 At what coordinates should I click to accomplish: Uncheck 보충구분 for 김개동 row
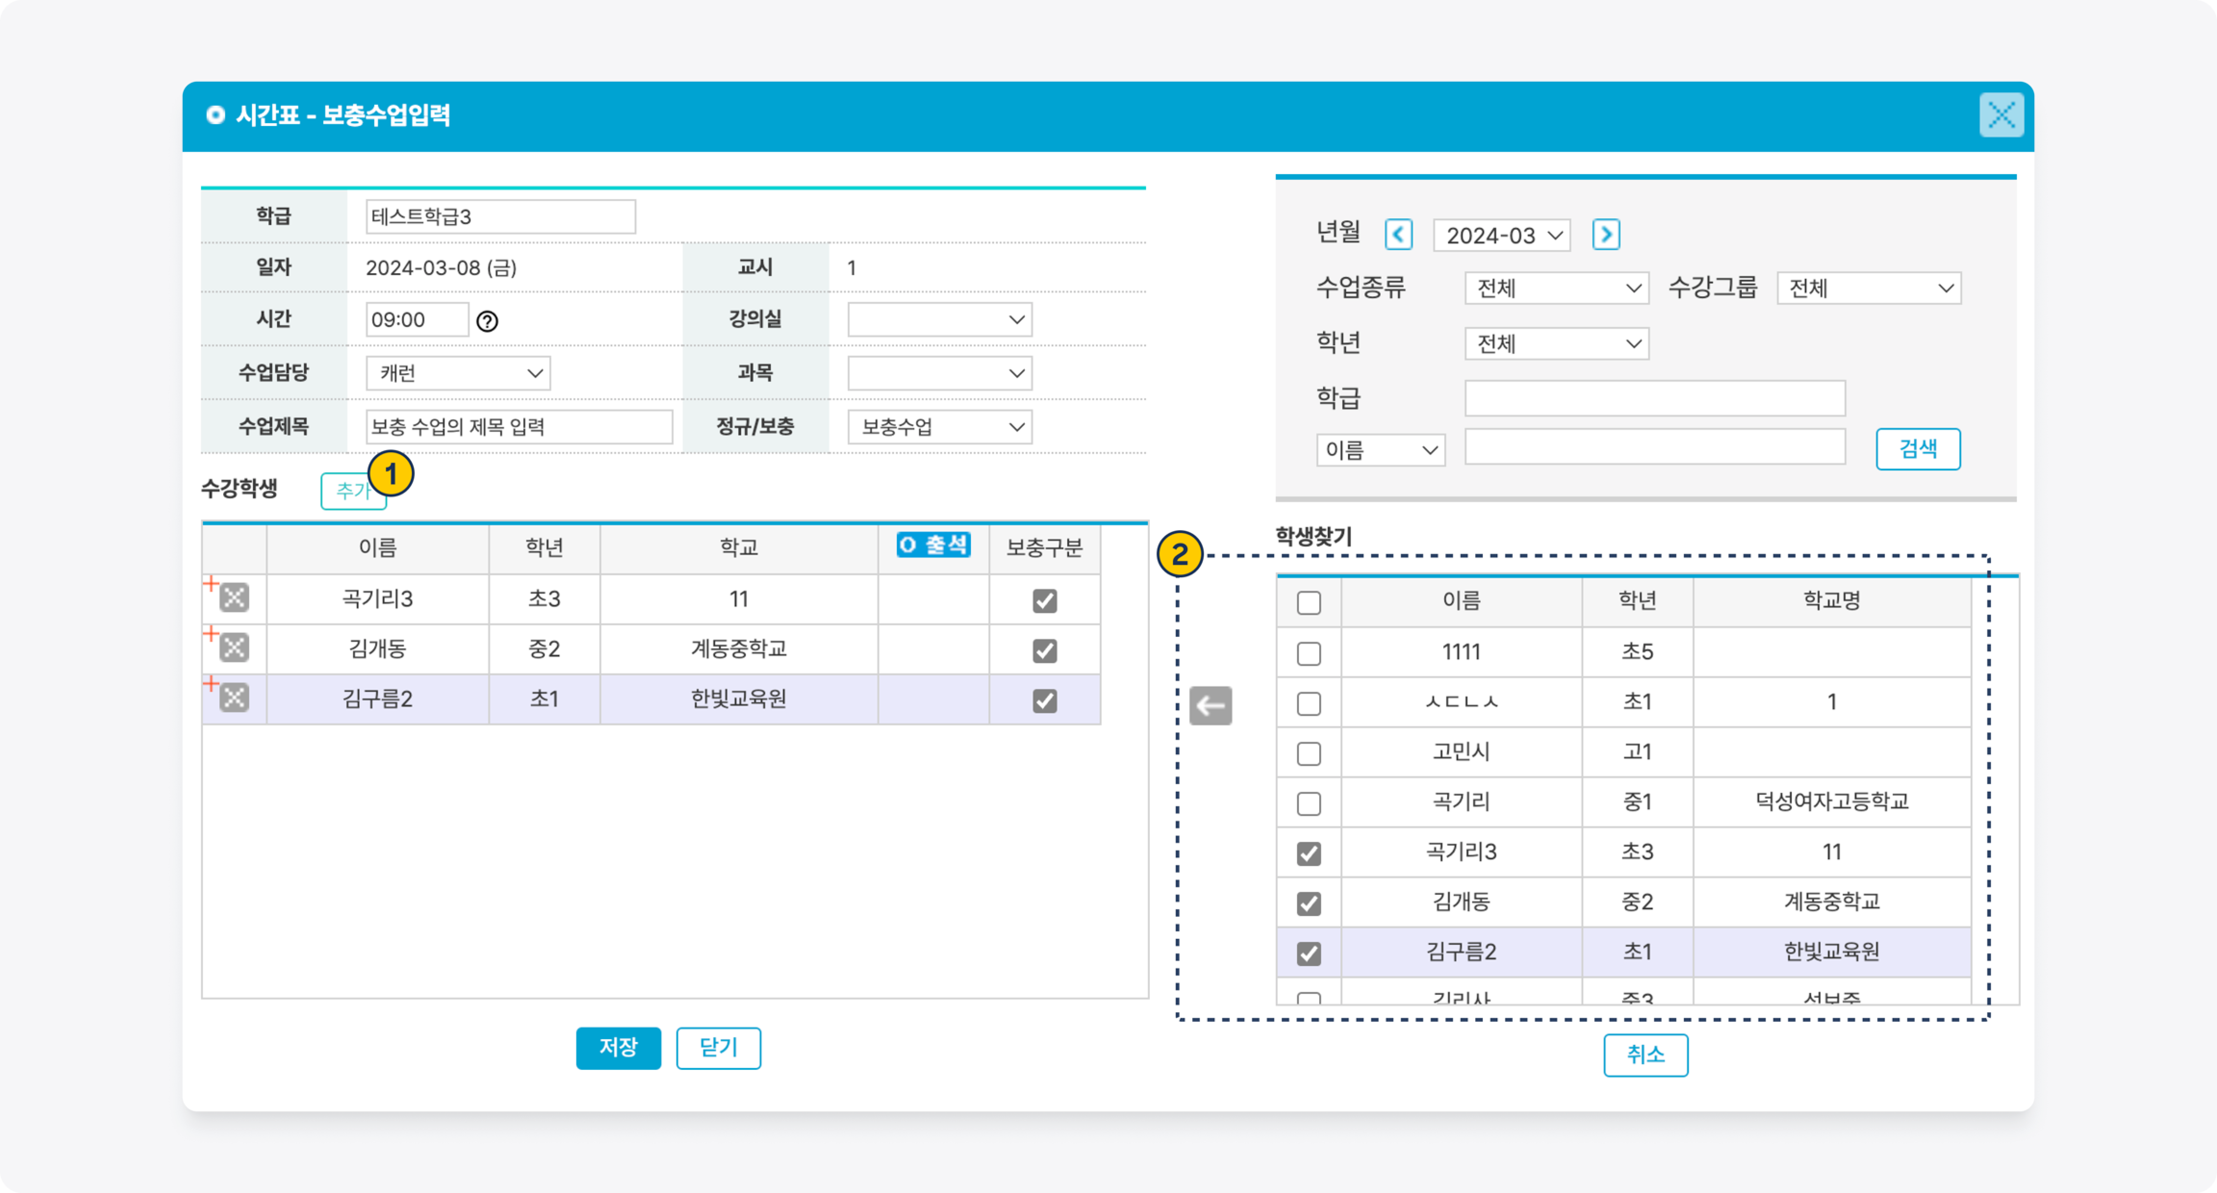pos(1044,651)
